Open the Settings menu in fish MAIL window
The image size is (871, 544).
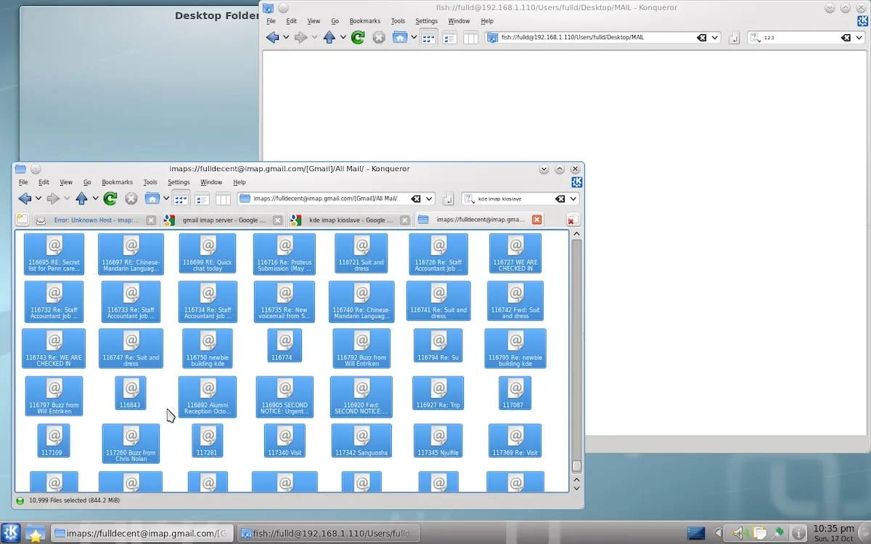pyautogui.click(x=427, y=21)
